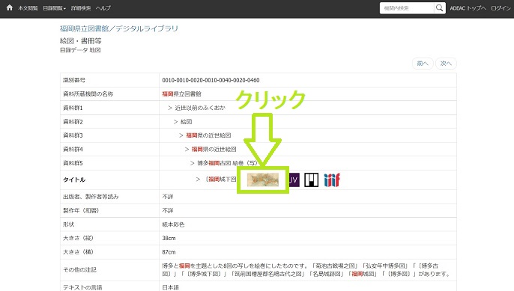Go to ADEAC トップへ link

pyautogui.click(x=468, y=8)
